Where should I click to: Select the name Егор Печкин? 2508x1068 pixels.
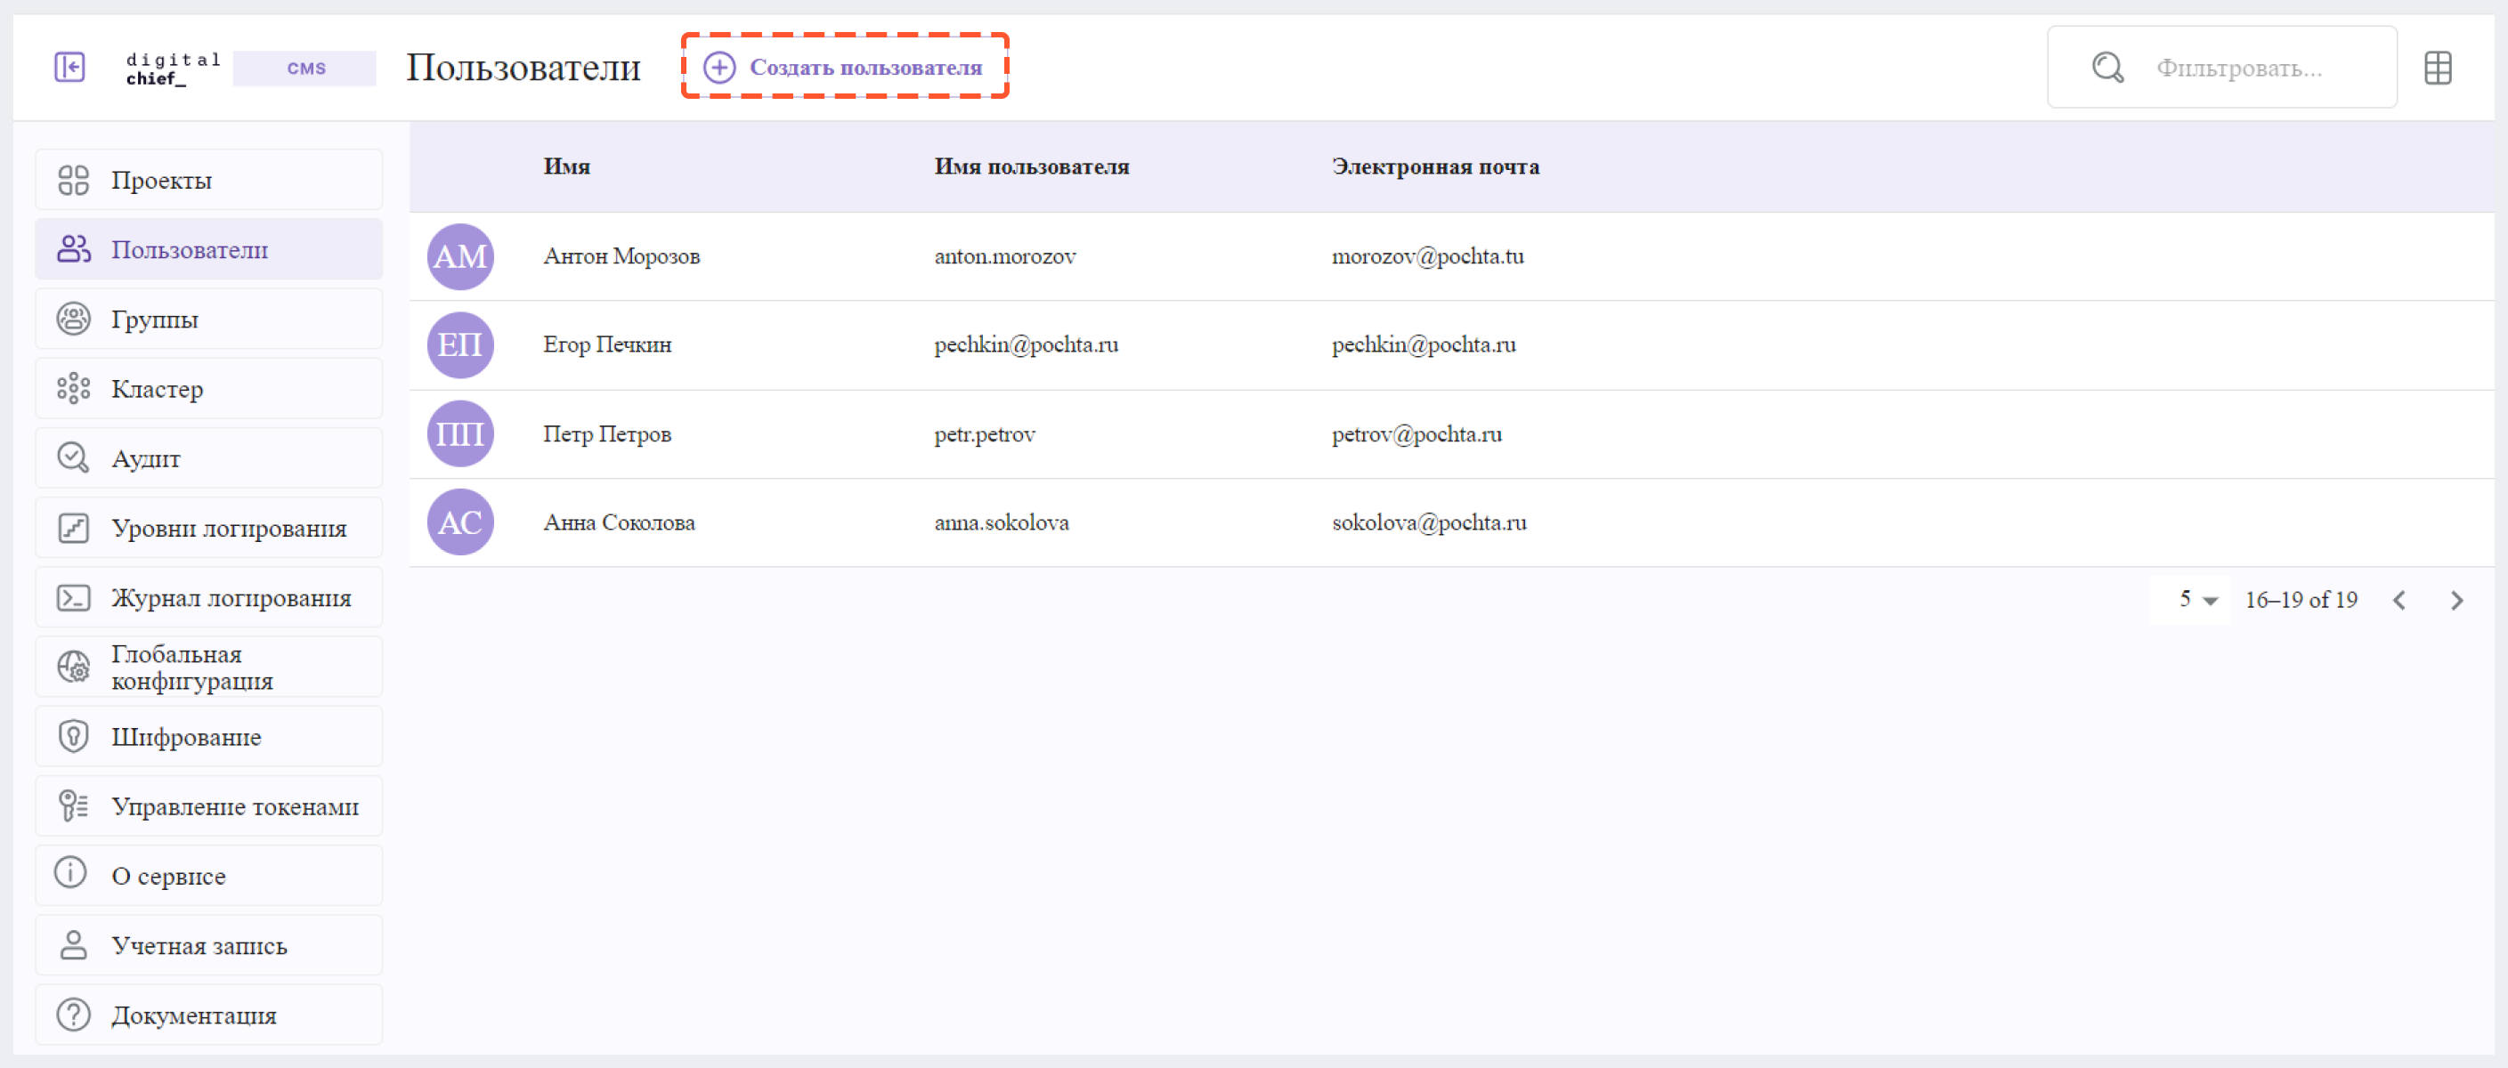point(607,344)
